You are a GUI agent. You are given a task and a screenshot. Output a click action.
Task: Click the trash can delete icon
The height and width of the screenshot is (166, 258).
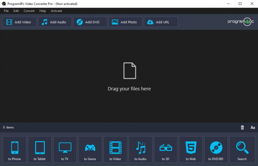pos(242,127)
